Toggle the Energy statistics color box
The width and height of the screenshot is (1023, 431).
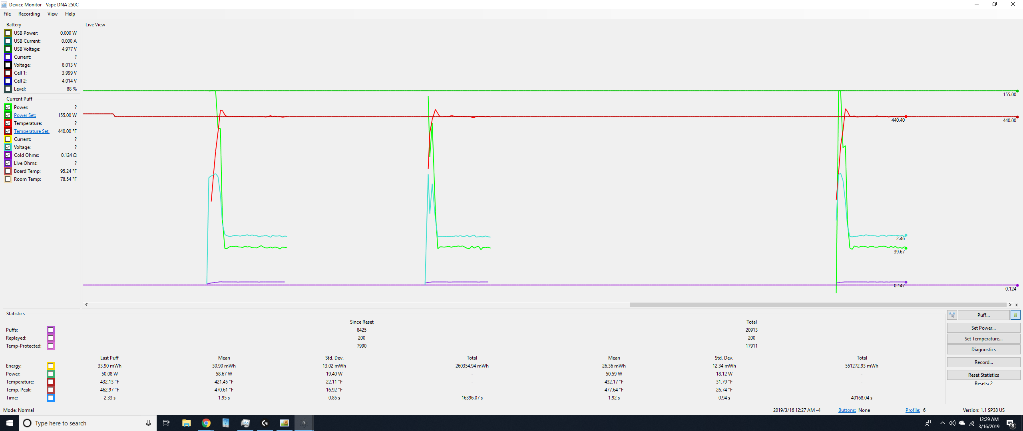point(51,366)
